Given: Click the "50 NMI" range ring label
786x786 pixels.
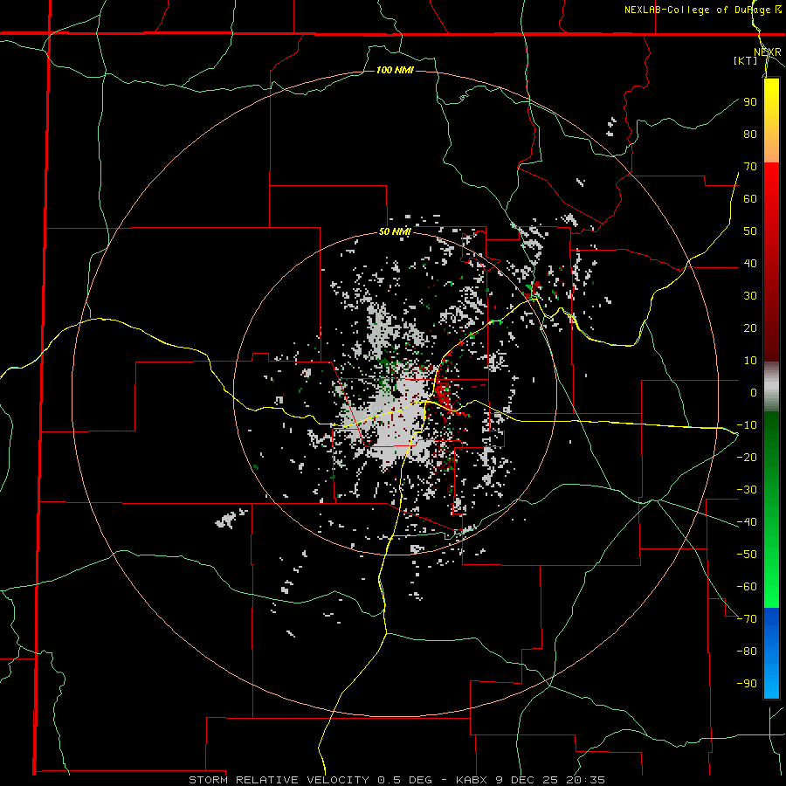Looking at the screenshot, I should coord(395,231).
